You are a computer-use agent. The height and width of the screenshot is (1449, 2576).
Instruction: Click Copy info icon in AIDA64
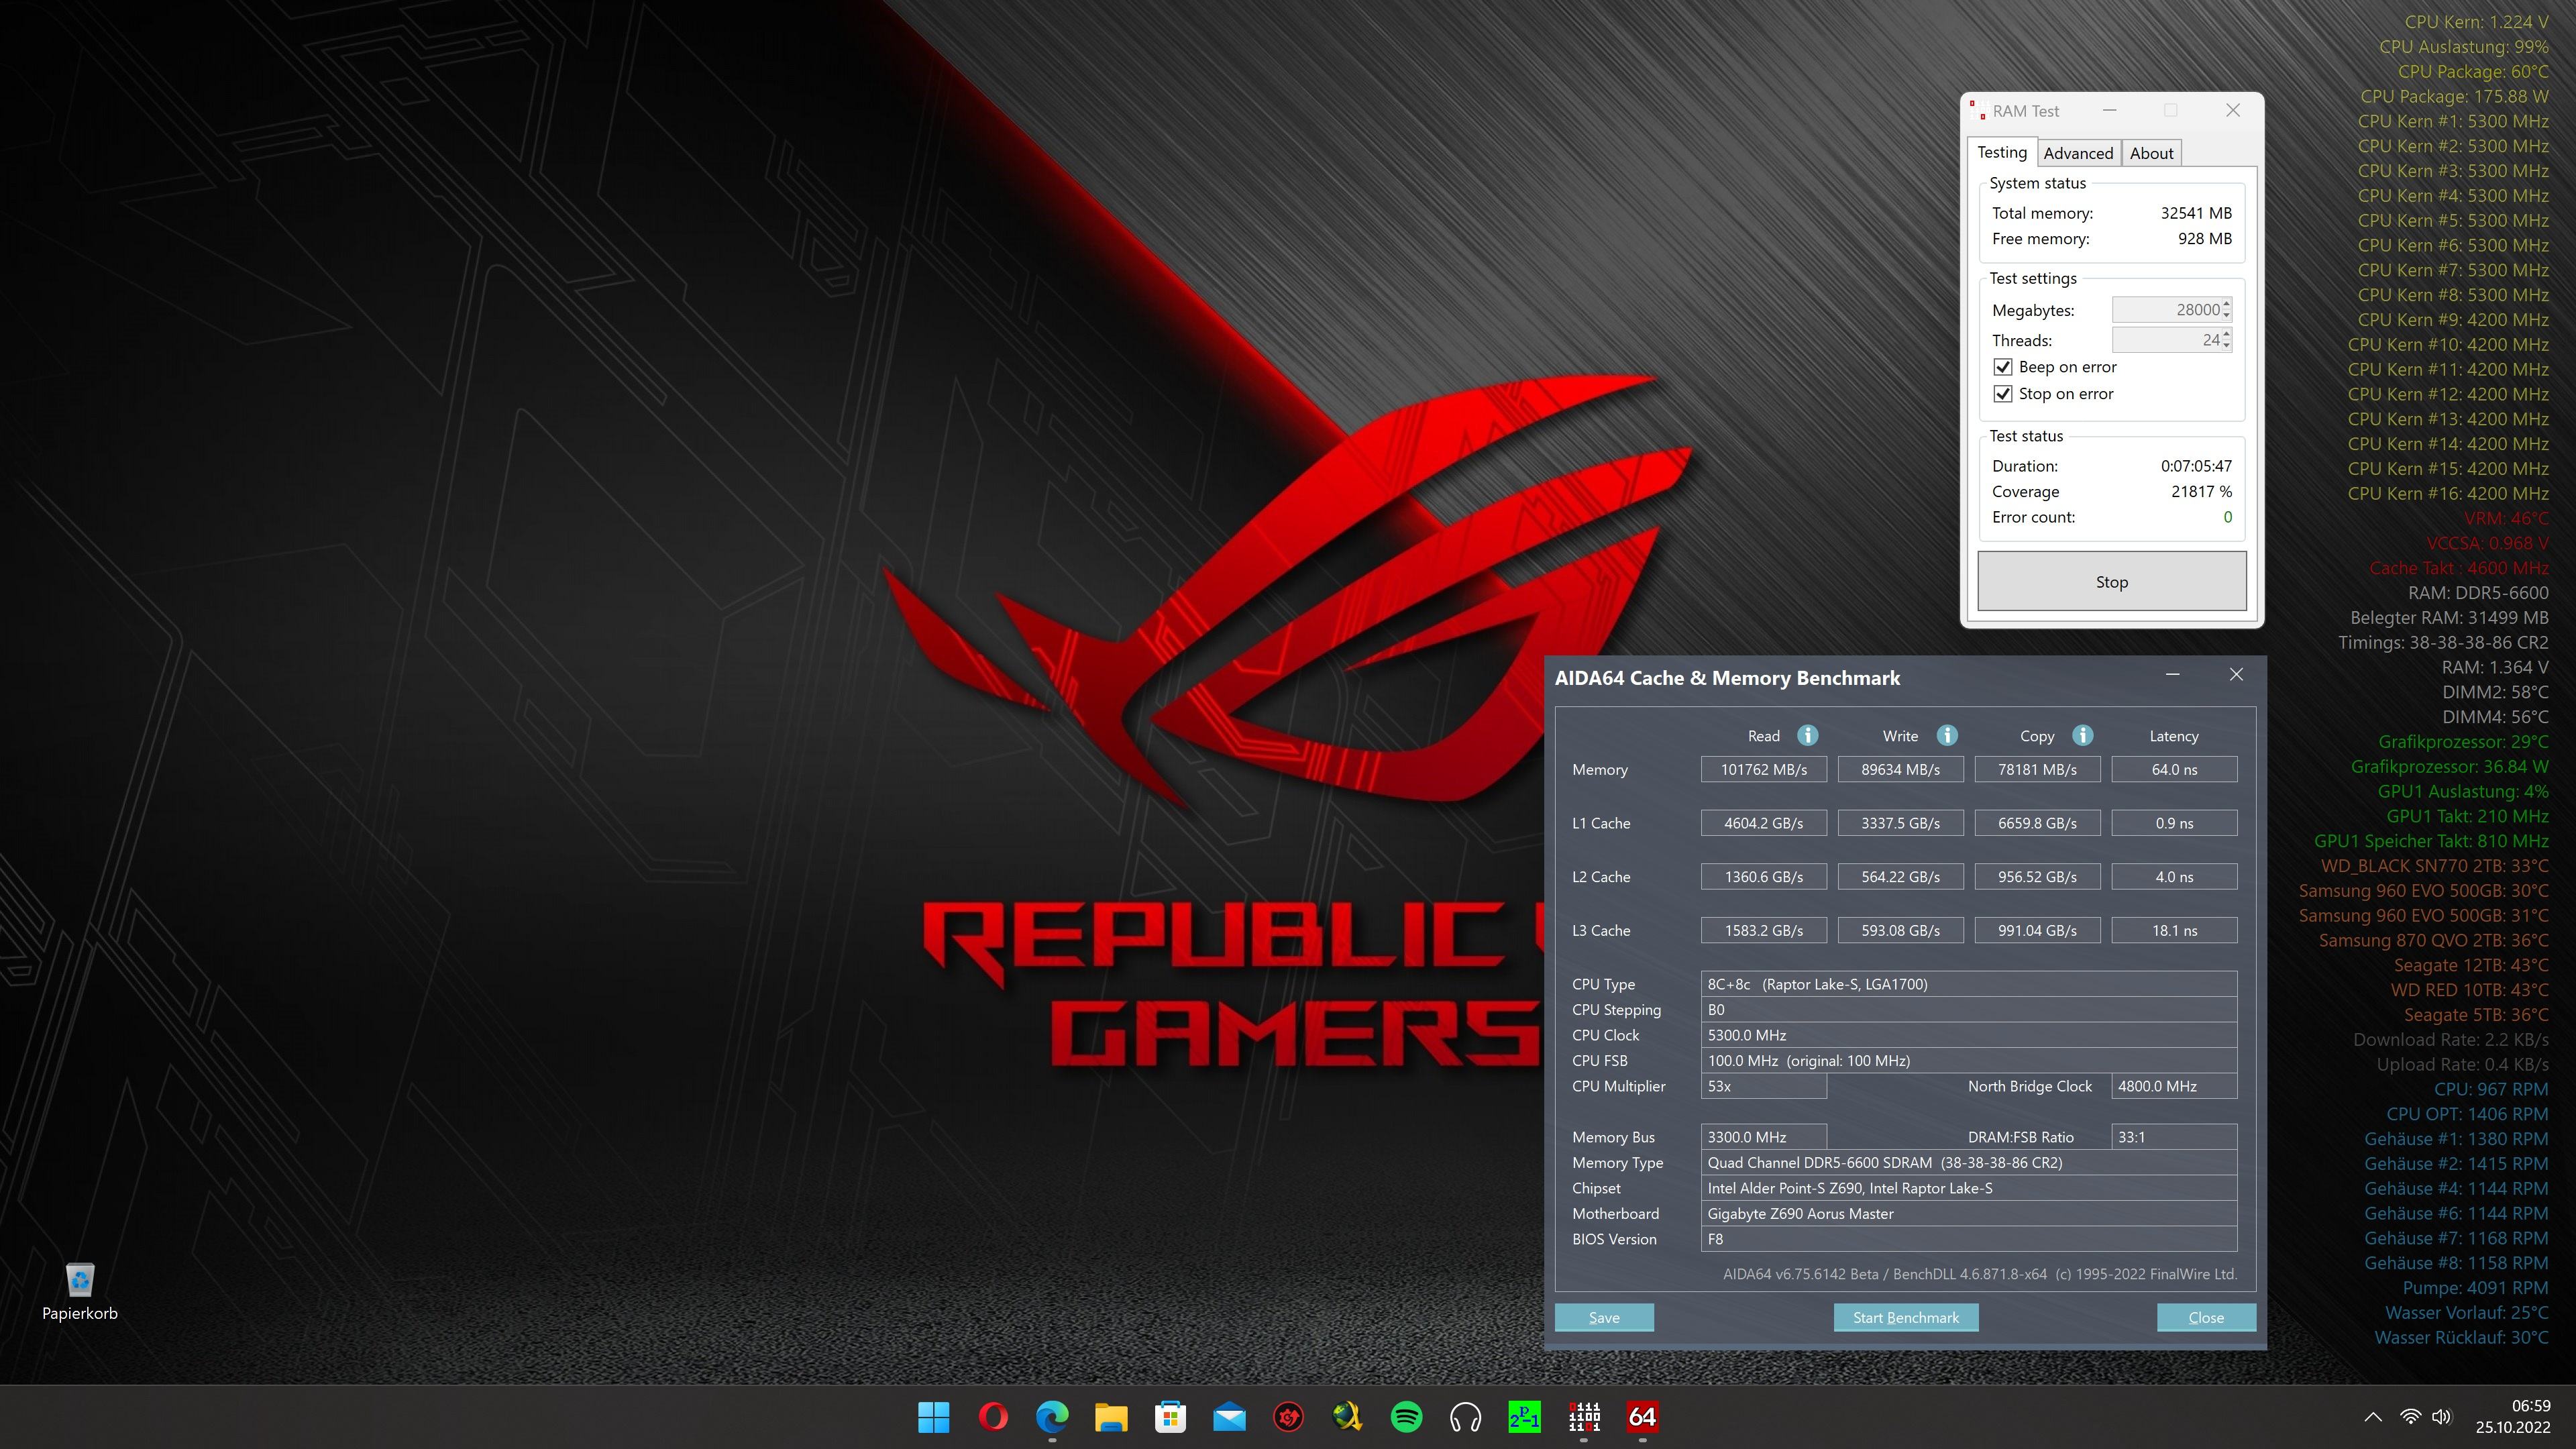tap(2082, 735)
